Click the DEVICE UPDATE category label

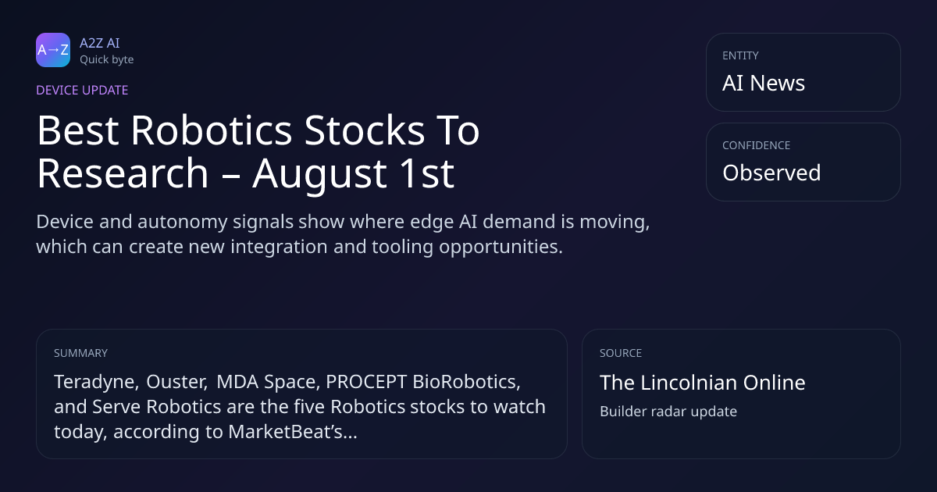[x=82, y=90]
